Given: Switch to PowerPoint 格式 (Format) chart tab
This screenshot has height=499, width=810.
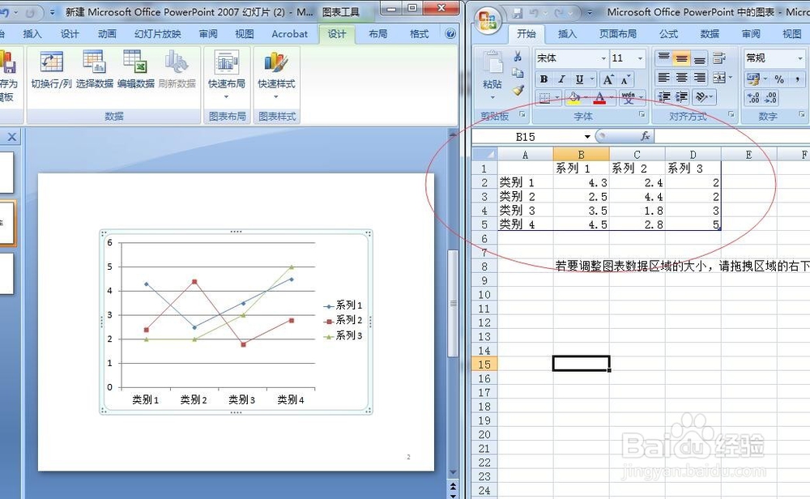Looking at the screenshot, I should 419,34.
